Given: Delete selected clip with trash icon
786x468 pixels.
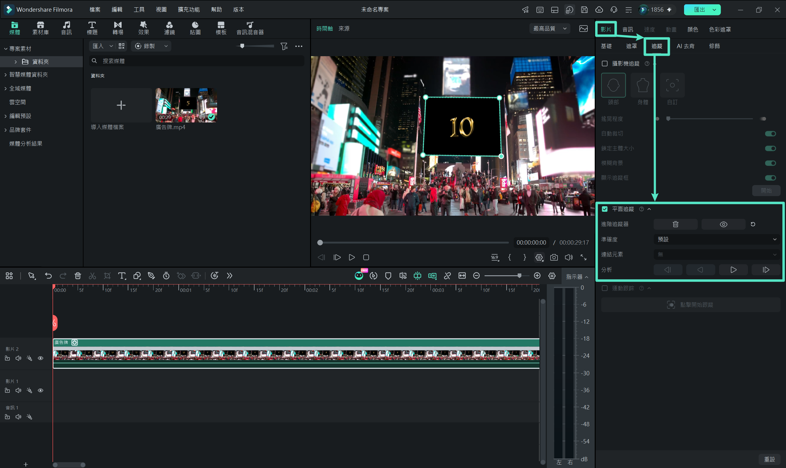Looking at the screenshot, I should pos(78,276).
